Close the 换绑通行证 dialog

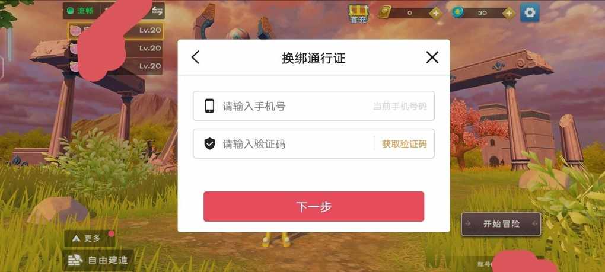point(432,57)
